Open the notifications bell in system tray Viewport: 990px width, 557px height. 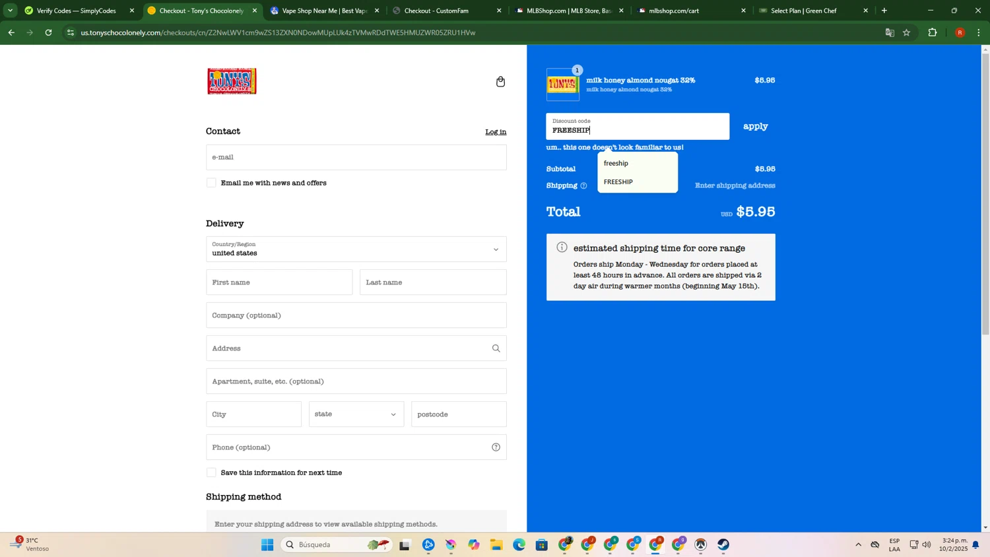(975, 544)
